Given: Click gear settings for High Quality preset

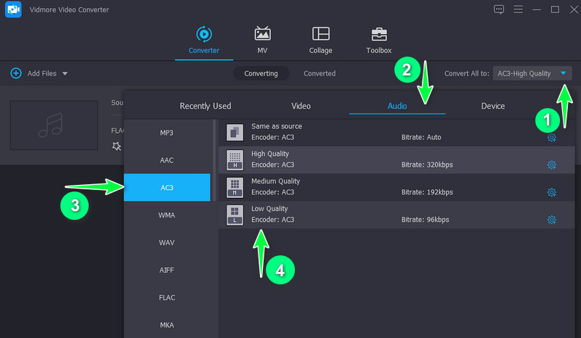Looking at the screenshot, I should click(x=551, y=165).
